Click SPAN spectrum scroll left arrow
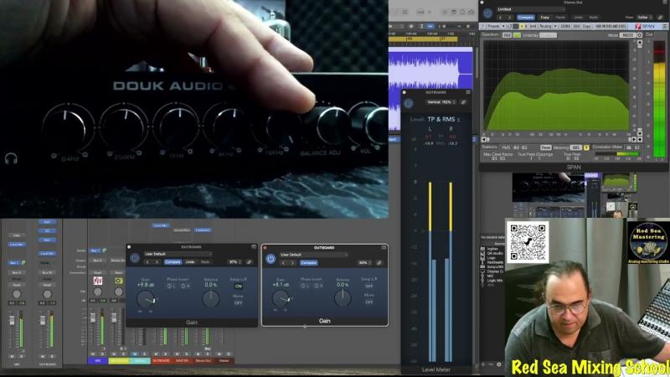Viewport: 670px width, 377px height. (484, 139)
